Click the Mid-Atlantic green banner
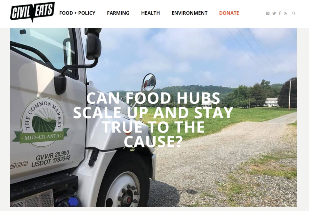The image size is (309, 211). click(x=41, y=136)
